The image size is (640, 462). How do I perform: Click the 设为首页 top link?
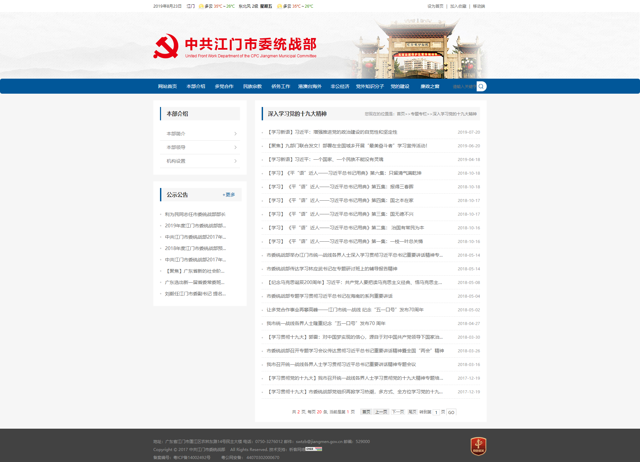click(x=435, y=6)
